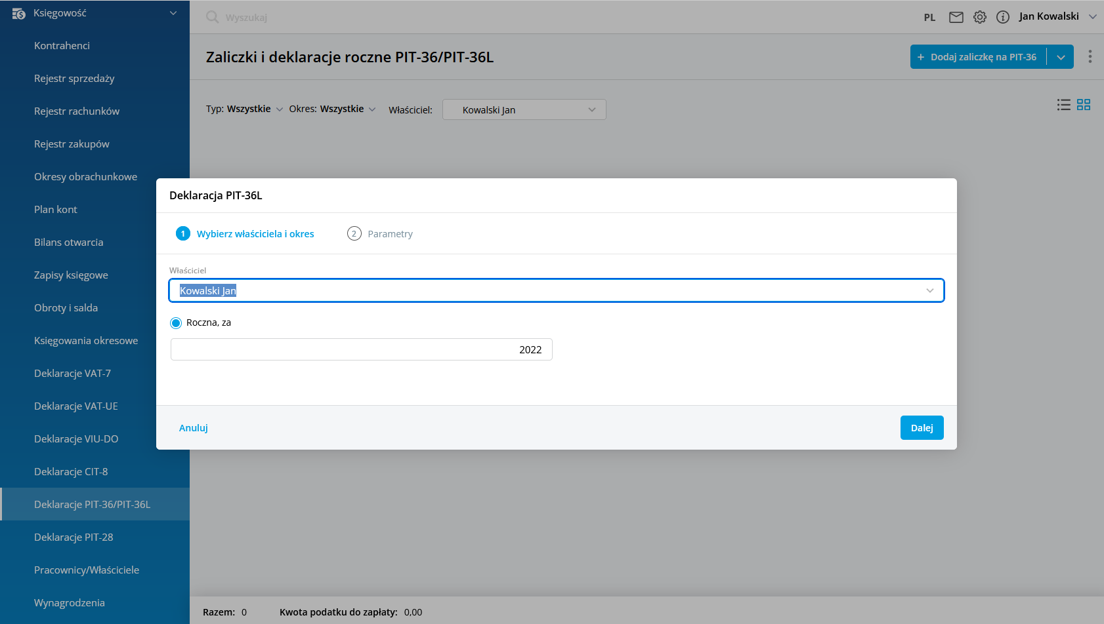Screen dimensions: 1104x624
Task: Click the year field showing 2022
Action: point(361,350)
